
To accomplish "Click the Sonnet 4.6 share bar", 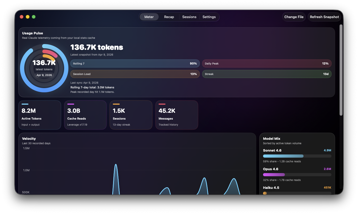I will [297, 156].
